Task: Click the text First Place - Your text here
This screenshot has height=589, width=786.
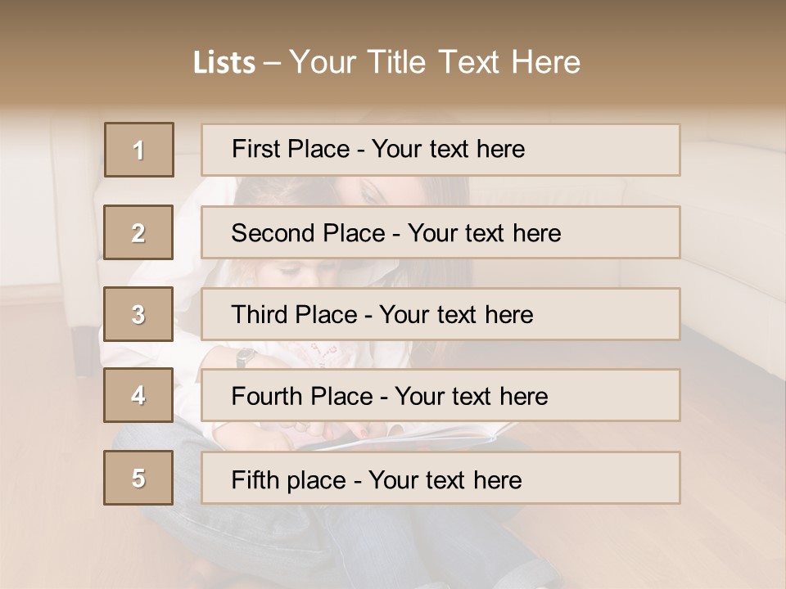Action: [x=378, y=149]
